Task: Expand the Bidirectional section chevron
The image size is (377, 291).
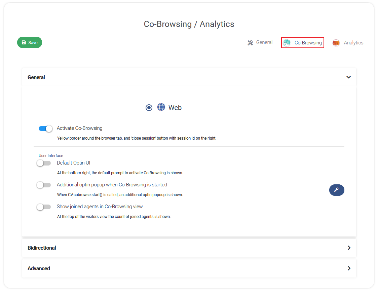Action: (x=349, y=248)
